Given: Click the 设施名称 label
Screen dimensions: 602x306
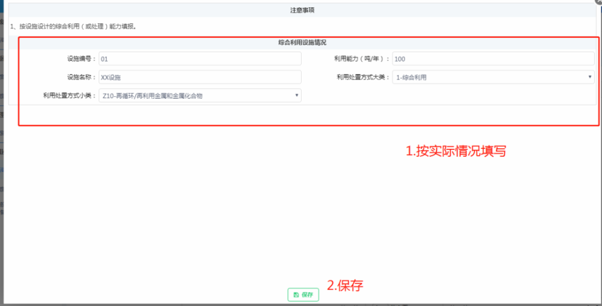Looking at the screenshot, I should click(x=82, y=77).
